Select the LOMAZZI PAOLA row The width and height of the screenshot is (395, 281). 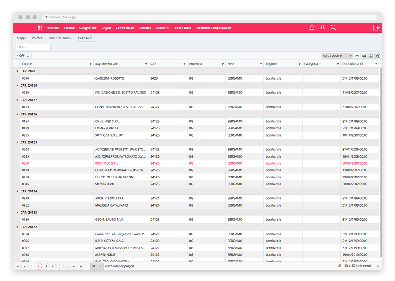coord(199,128)
